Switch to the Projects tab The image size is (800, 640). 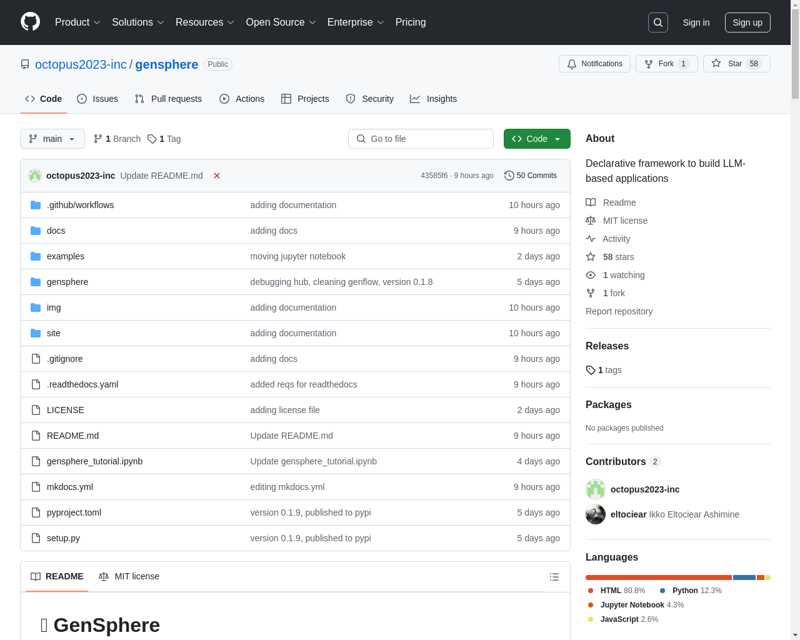tap(305, 99)
